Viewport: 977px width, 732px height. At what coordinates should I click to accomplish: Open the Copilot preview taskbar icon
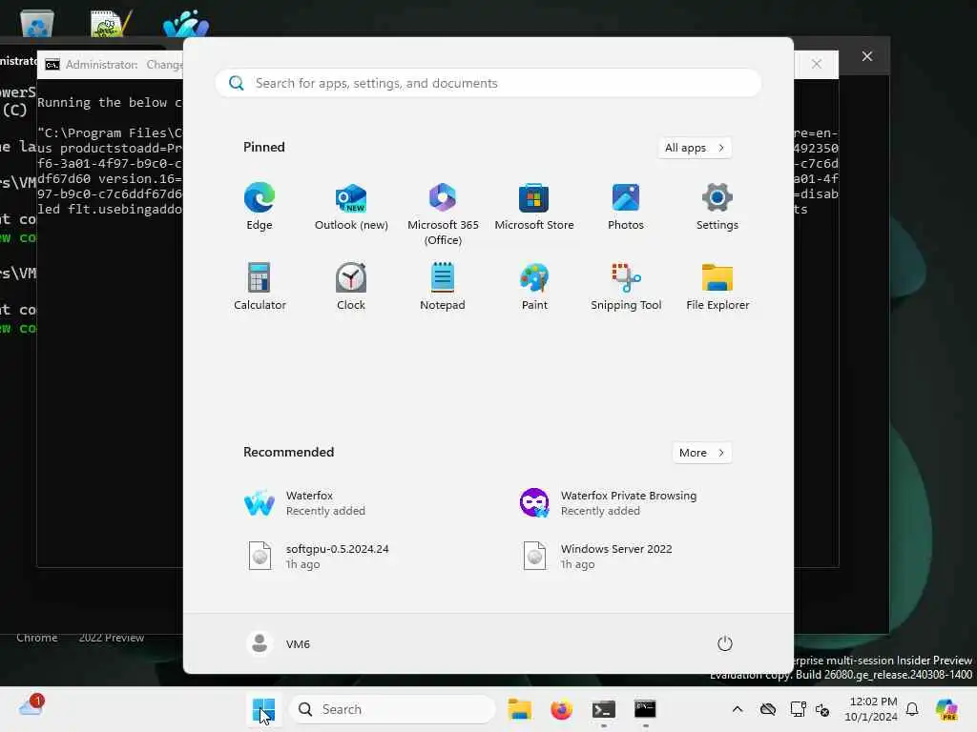[946, 709]
